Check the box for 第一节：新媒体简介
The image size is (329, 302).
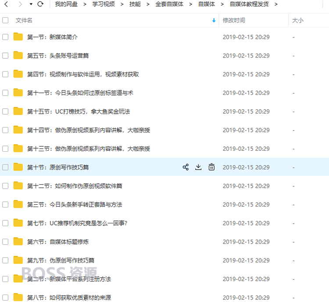5,37
